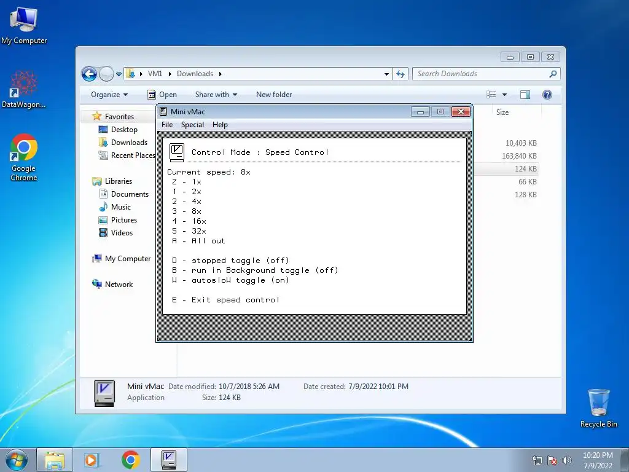629x472 pixels.
Task: Click the Mini vMac icon in details pane
Action: click(x=104, y=393)
